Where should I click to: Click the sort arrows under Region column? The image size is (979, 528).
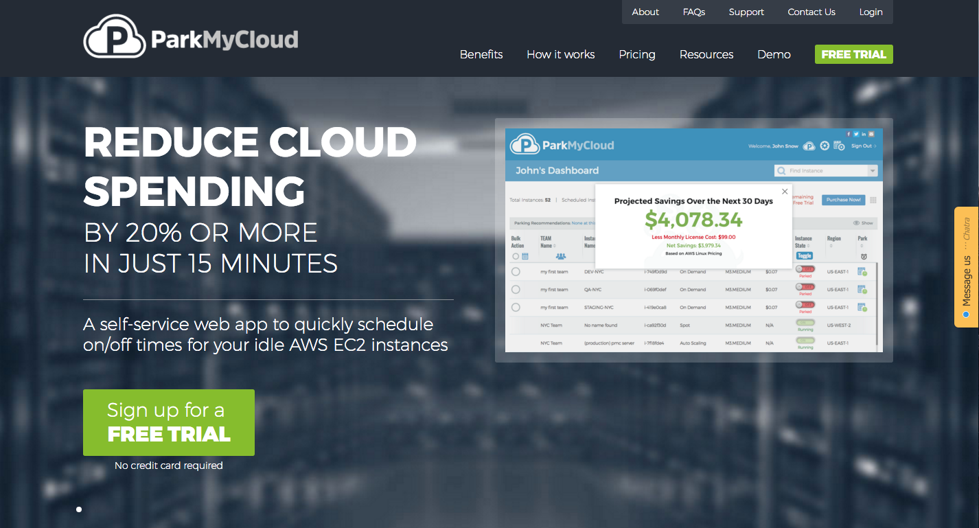coord(830,244)
